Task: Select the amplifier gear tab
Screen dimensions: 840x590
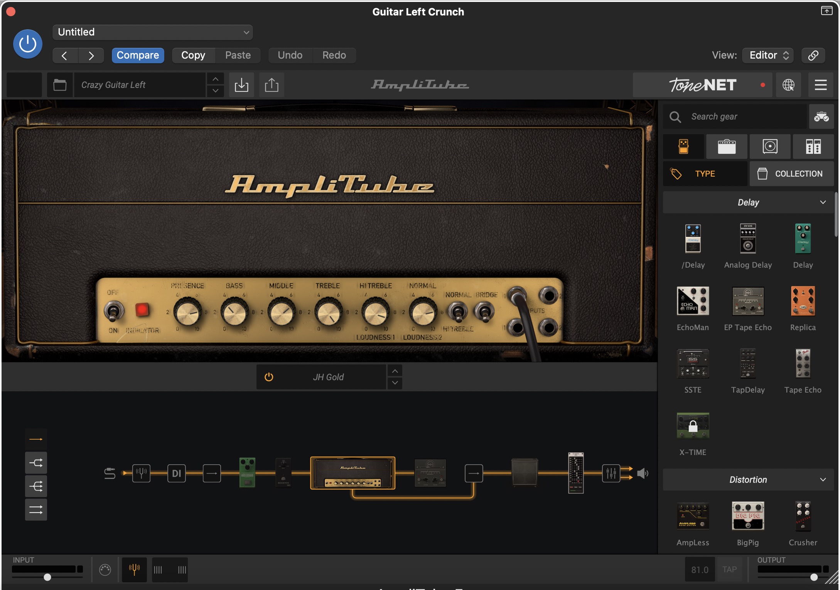Action: coord(727,147)
